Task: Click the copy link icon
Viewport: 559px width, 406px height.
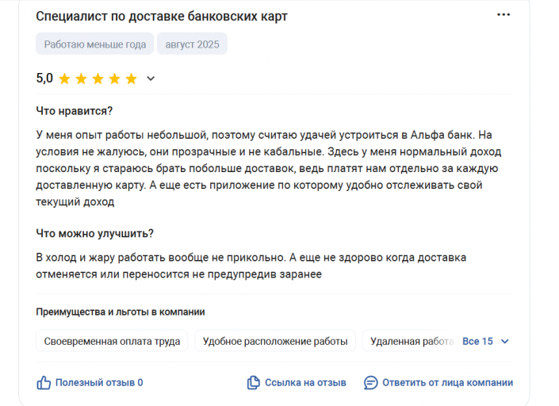Action: (x=254, y=382)
